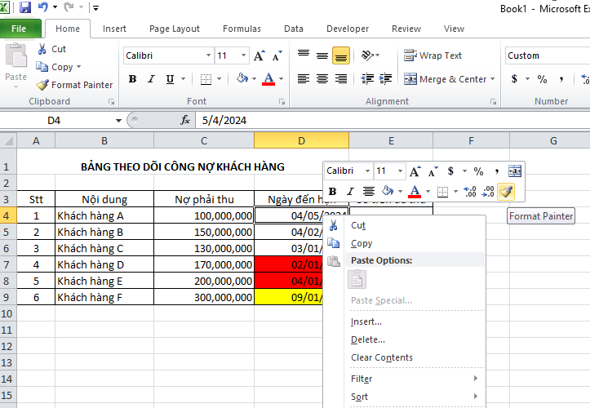
Task: Click mini toolbar Merge & Center icon
Action: coord(515,171)
